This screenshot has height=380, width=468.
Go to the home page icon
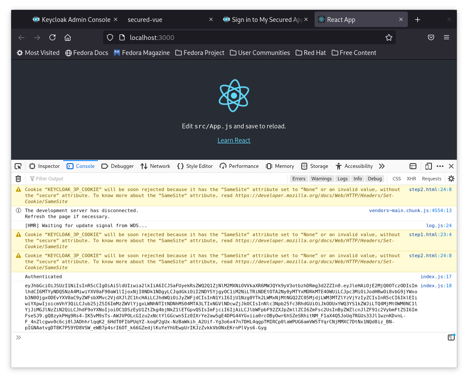pyautogui.click(x=68, y=38)
